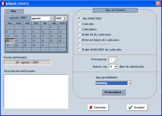
Task: Select day 5 in the calendar
Action: [x=62, y=27]
